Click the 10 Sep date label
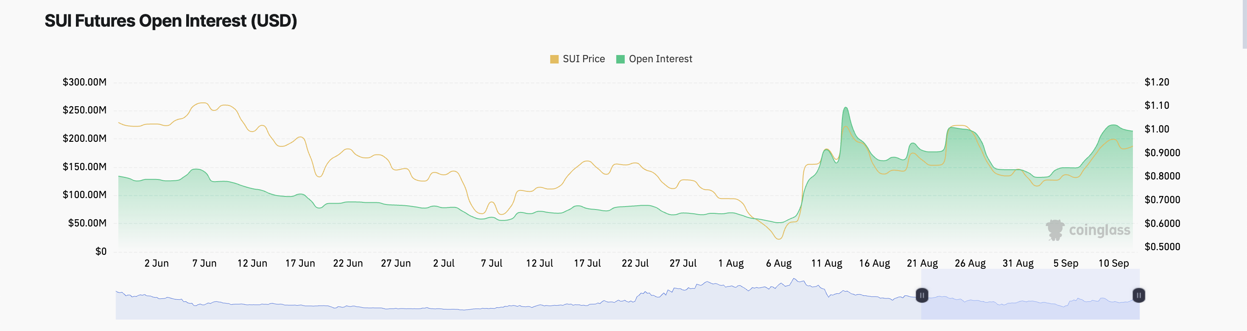 pyautogui.click(x=1113, y=263)
